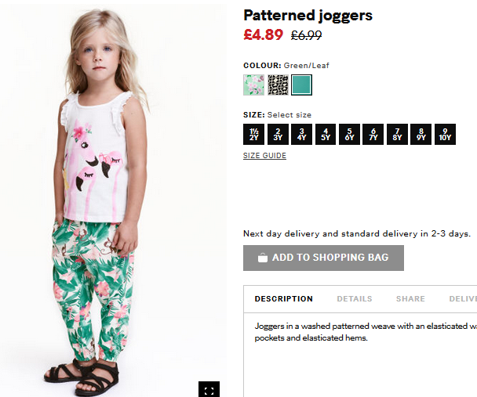Select the black and white patterned swatch
The image size is (477, 397).
(278, 85)
